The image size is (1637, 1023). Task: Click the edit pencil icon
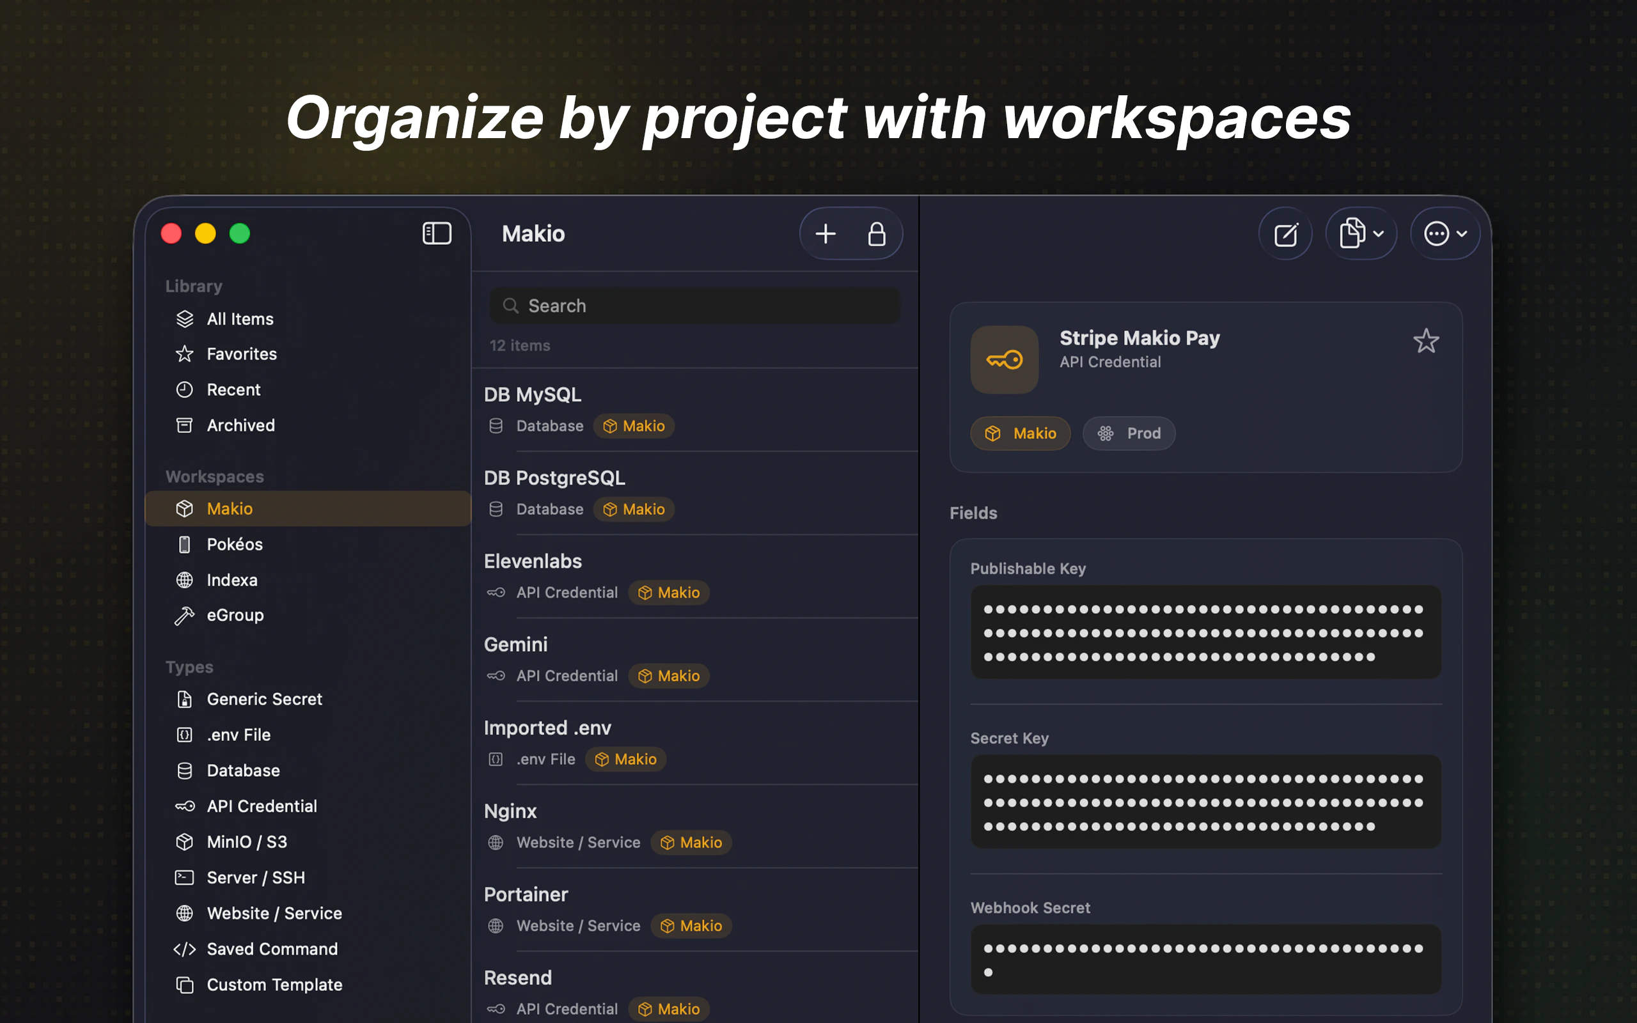1285,233
